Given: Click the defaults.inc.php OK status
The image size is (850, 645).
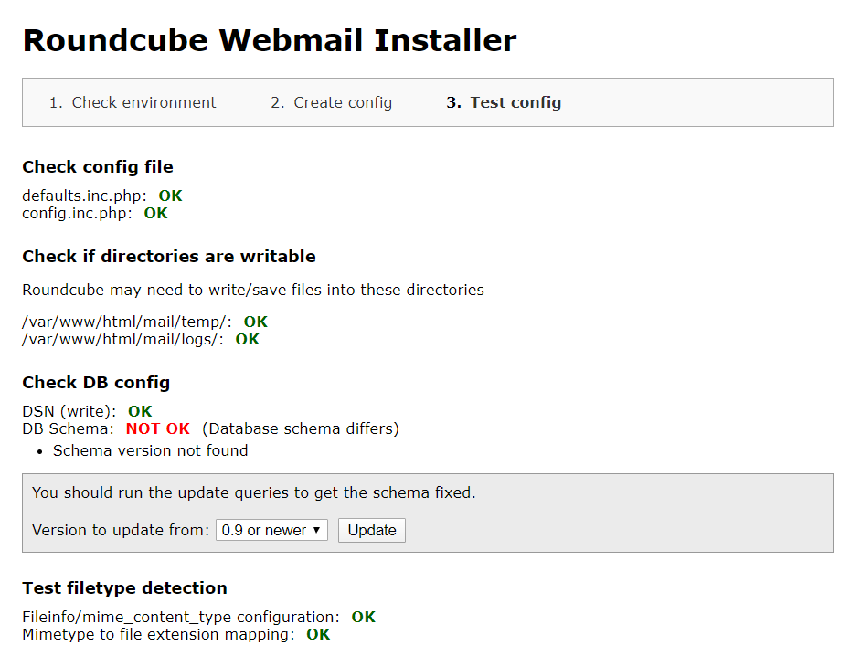Looking at the screenshot, I should click(x=169, y=196).
